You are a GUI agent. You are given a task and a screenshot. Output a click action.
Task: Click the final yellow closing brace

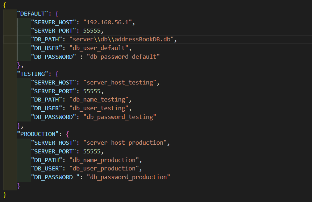[5, 195]
